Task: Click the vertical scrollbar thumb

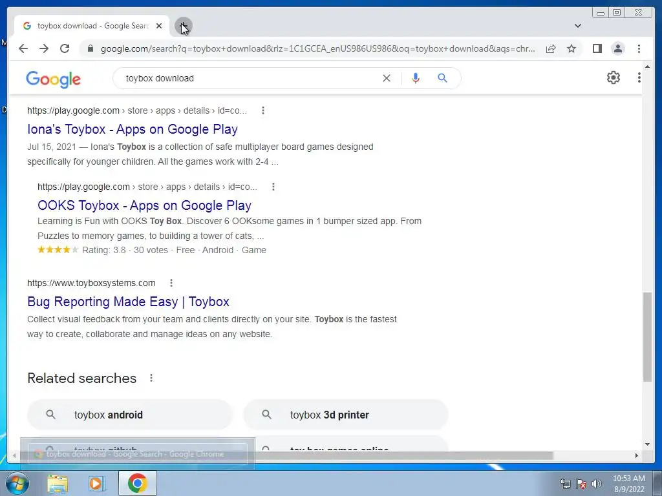Action: coord(647,336)
